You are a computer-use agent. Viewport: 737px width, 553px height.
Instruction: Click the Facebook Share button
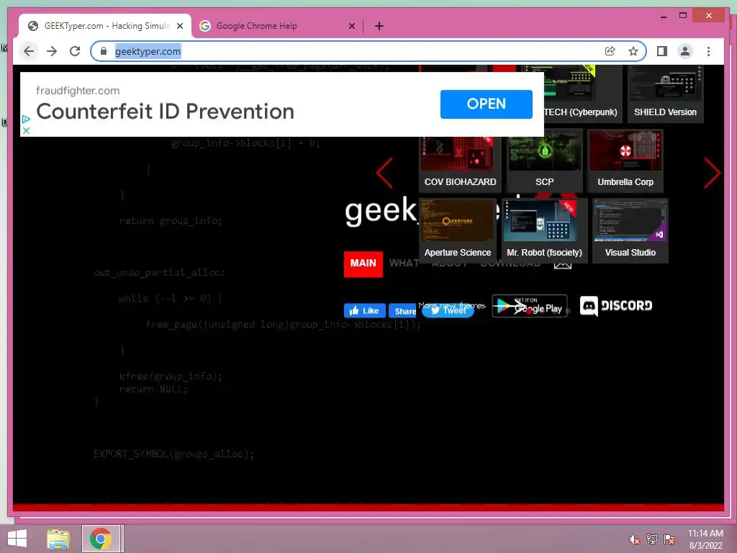pyautogui.click(x=402, y=310)
